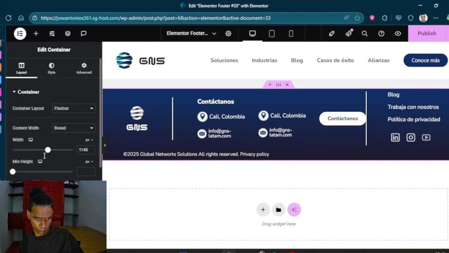Screen dimensions: 449x253
Task: Click the Add Element plus icon
Action: 36,33
